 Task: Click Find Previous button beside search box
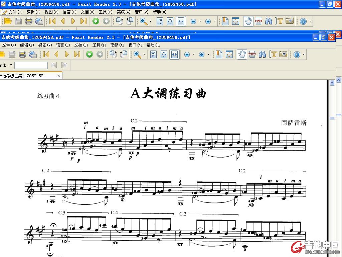(x=54, y=65)
